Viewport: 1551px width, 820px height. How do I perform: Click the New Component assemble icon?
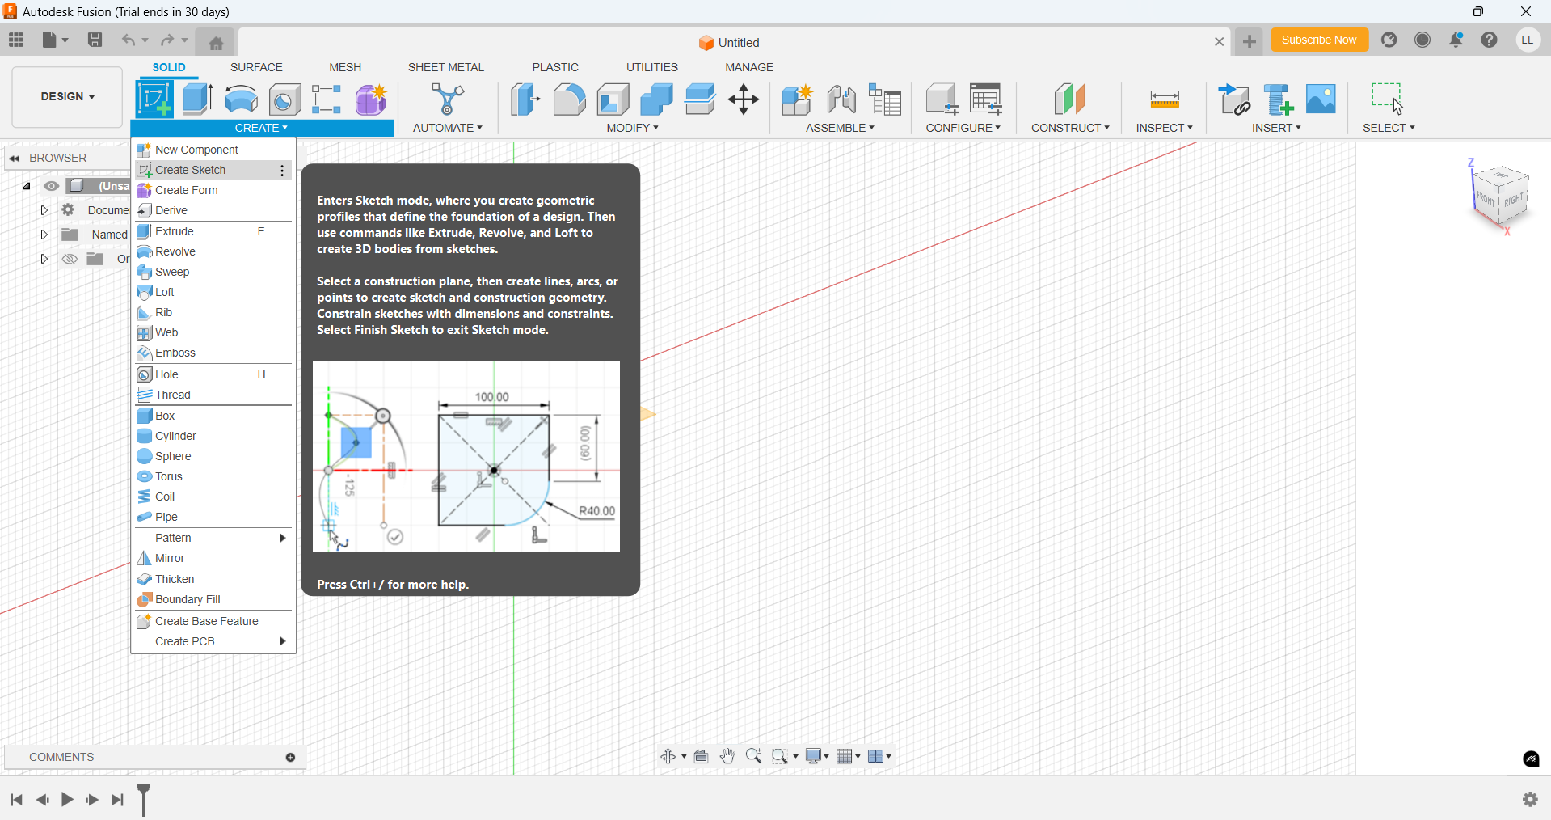[797, 99]
